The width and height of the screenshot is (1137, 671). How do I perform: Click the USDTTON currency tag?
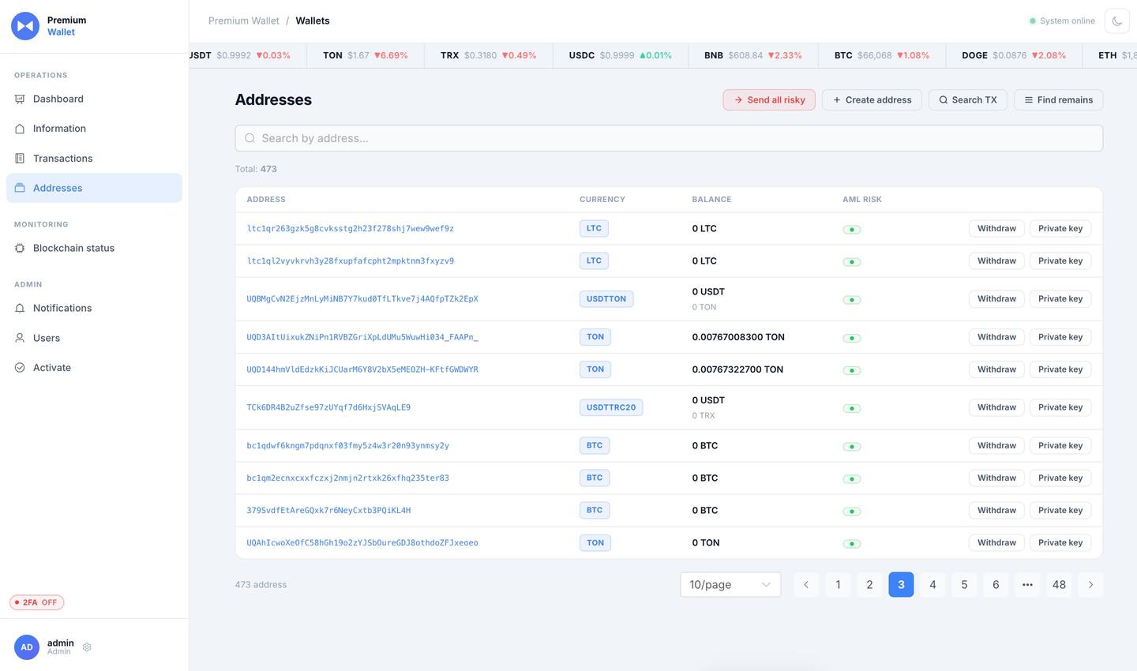click(x=606, y=299)
